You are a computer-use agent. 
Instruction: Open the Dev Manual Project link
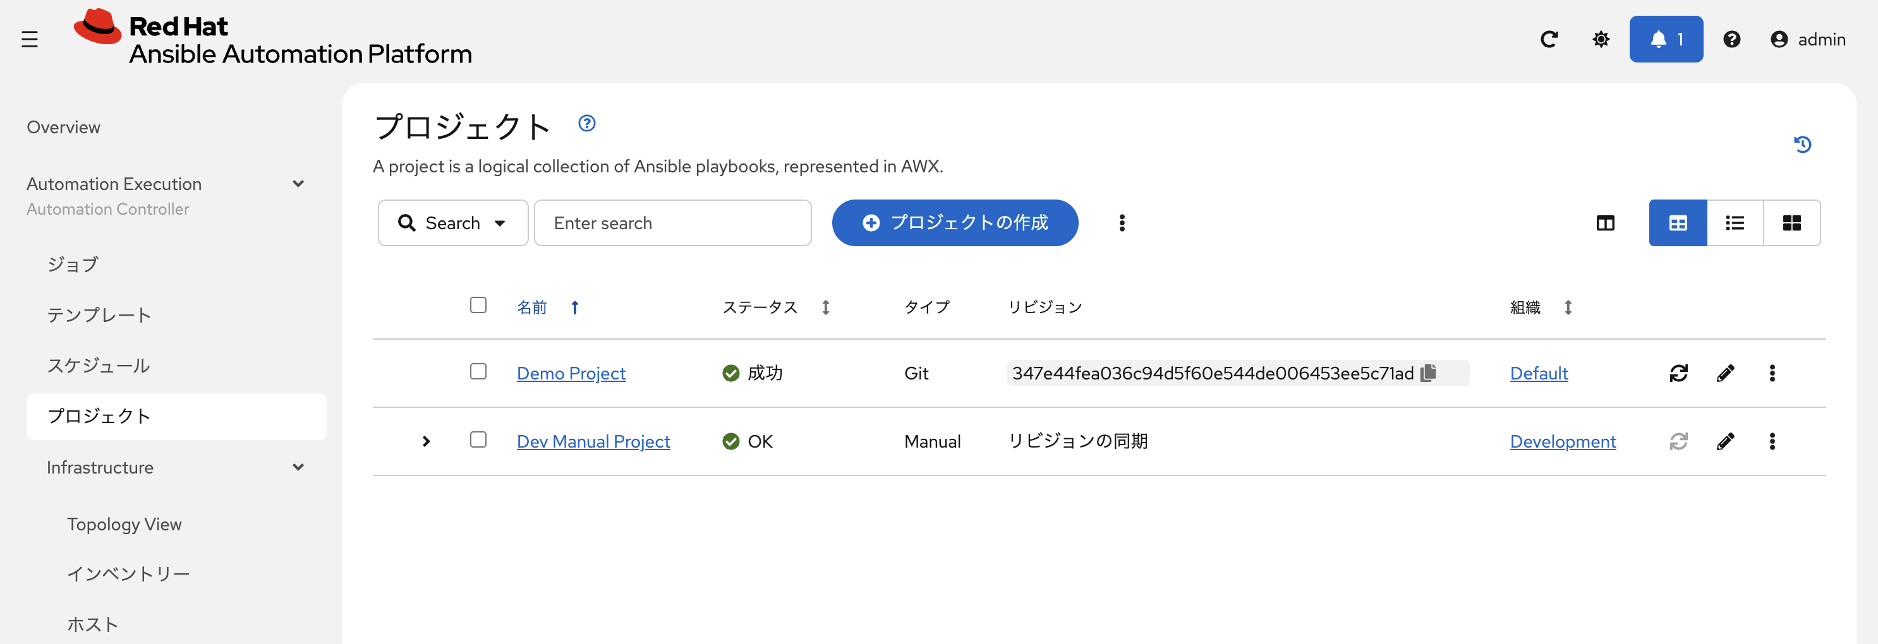(593, 441)
